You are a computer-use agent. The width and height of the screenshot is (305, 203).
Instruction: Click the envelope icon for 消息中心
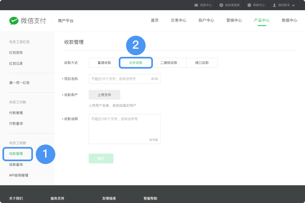(196, 5)
